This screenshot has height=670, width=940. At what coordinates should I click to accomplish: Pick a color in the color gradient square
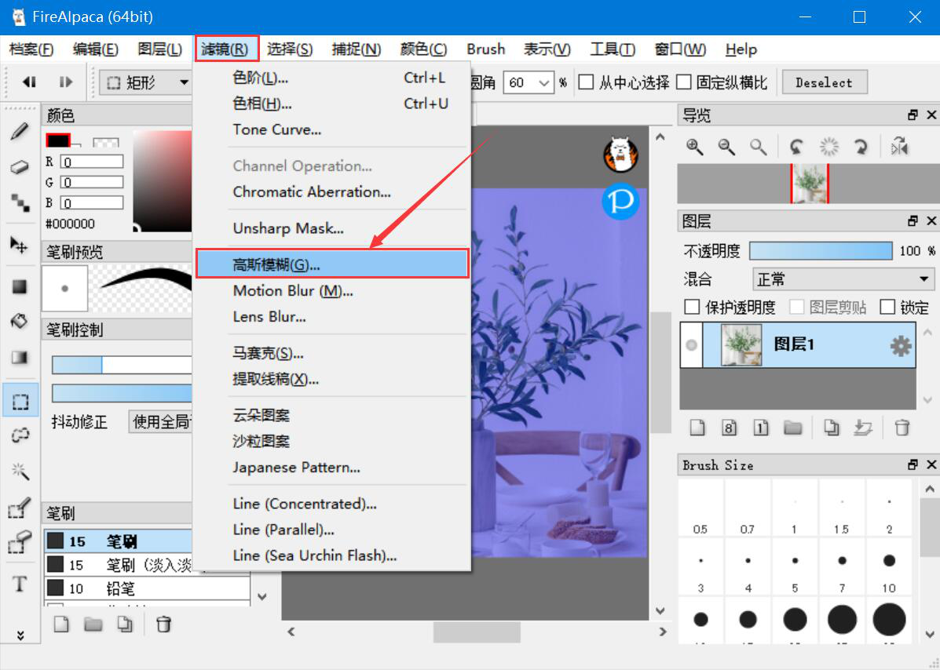pyautogui.click(x=163, y=180)
